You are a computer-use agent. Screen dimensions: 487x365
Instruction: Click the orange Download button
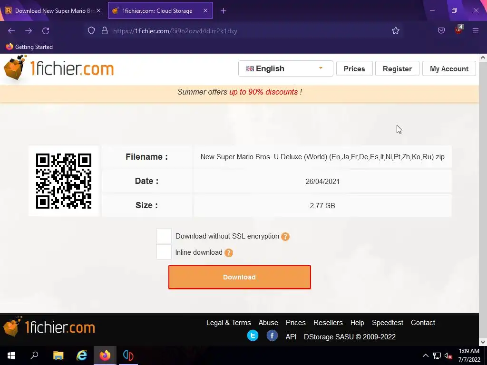click(x=240, y=277)
